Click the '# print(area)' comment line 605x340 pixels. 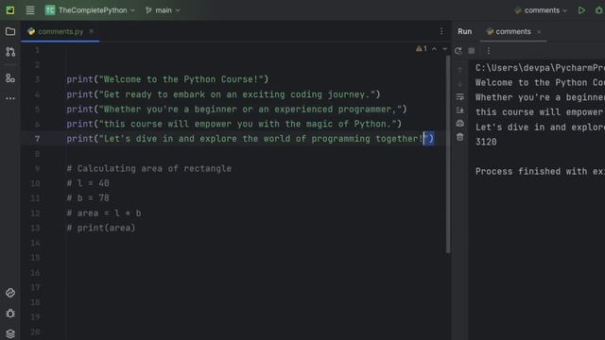click(101, 229)
